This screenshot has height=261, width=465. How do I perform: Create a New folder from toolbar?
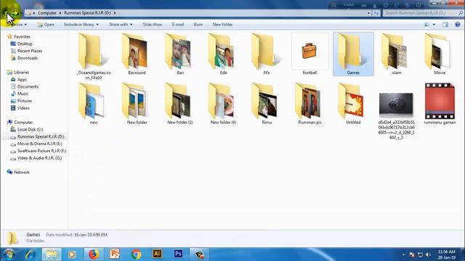point(222,25)
